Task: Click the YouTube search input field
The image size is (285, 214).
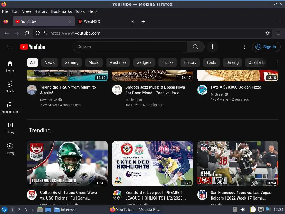Action: [130, 47]
